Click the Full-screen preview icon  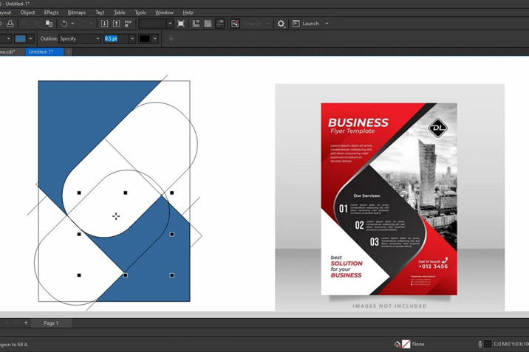click(181, 24)
